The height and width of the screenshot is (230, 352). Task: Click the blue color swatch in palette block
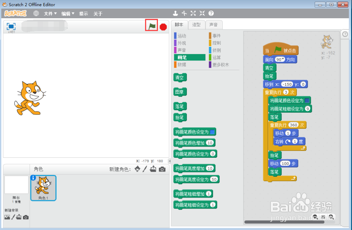point(212,132)
